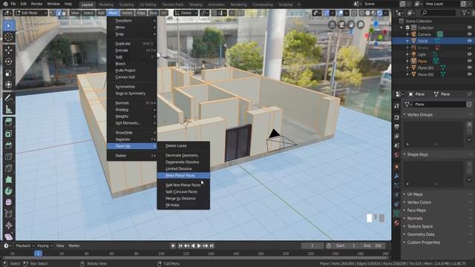Viewport: 475px width, 267px height.
Task: Select the Annotate pencil tool
Action: [8, 97]
